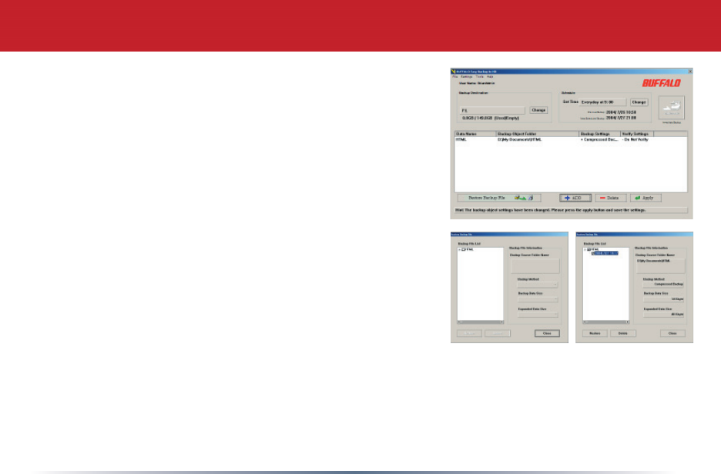Open the Tools menu
The width and height of the screenshot is (721, 474).
[480, 77]
